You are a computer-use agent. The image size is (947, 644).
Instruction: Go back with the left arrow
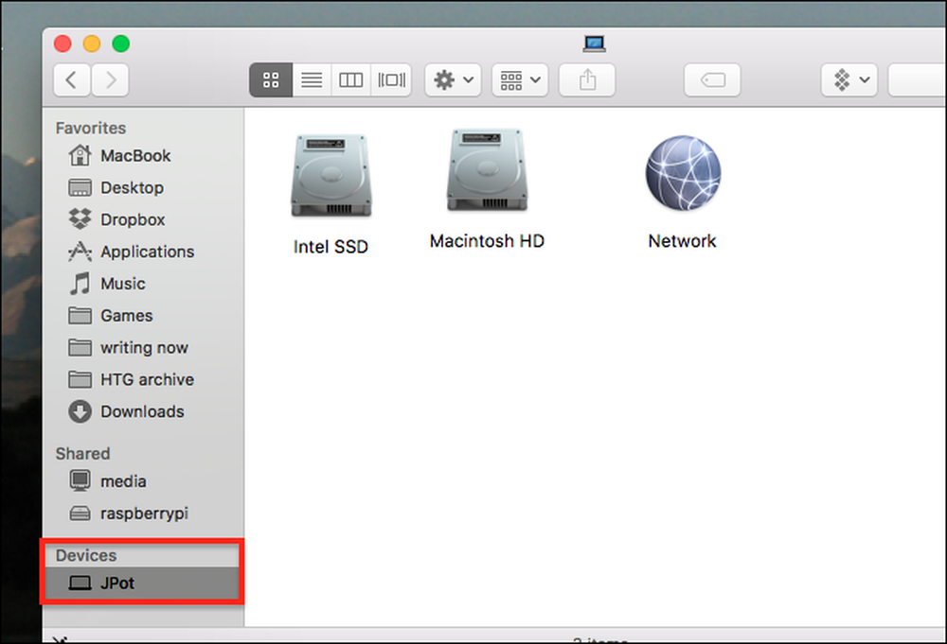(72, 80)
